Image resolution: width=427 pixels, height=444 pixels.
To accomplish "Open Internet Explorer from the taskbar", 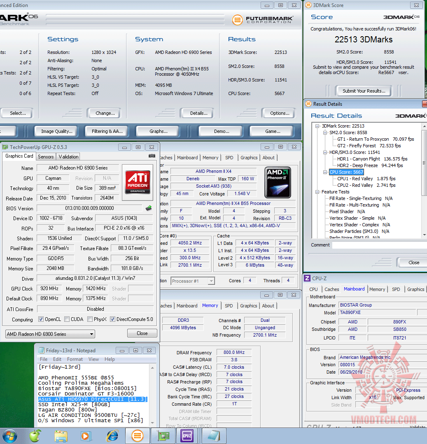I will 112,435.
